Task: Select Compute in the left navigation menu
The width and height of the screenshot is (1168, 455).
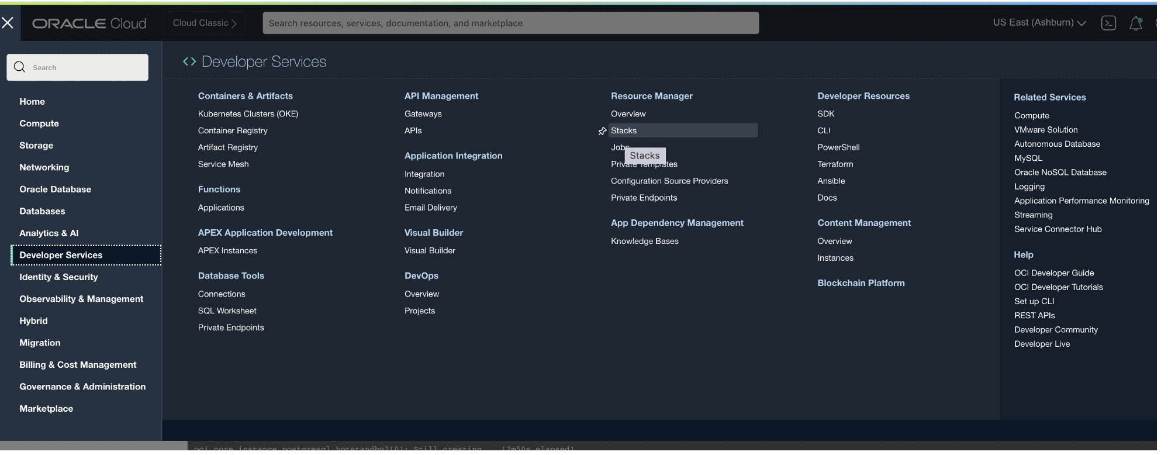Action: pyautogui.click(x=39, y=123)
